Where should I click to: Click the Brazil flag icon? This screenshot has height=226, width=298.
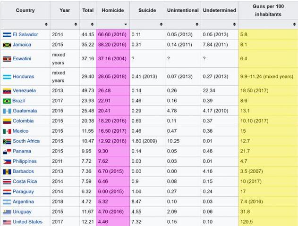[x=7, y=101]
